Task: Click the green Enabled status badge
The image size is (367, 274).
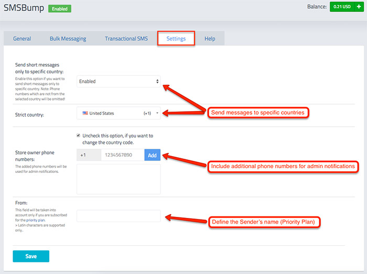Action: 60,9
